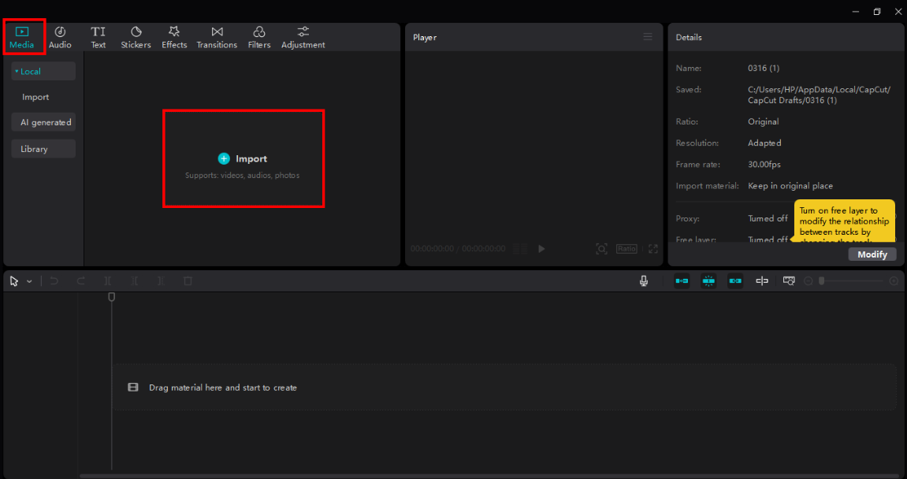907x479 pixels.
Task: Toggle the main track magnet
Action: (682, 281)
